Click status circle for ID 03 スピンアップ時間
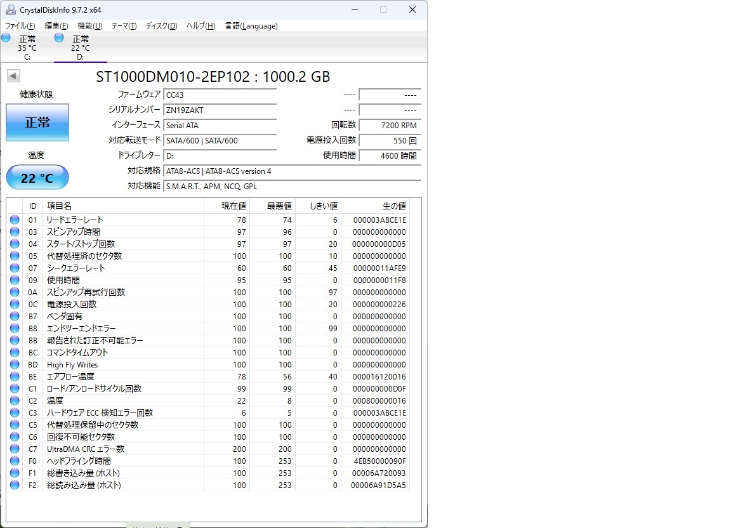The image size is (731, 528). pyautogui.click(x=15, y=232)
